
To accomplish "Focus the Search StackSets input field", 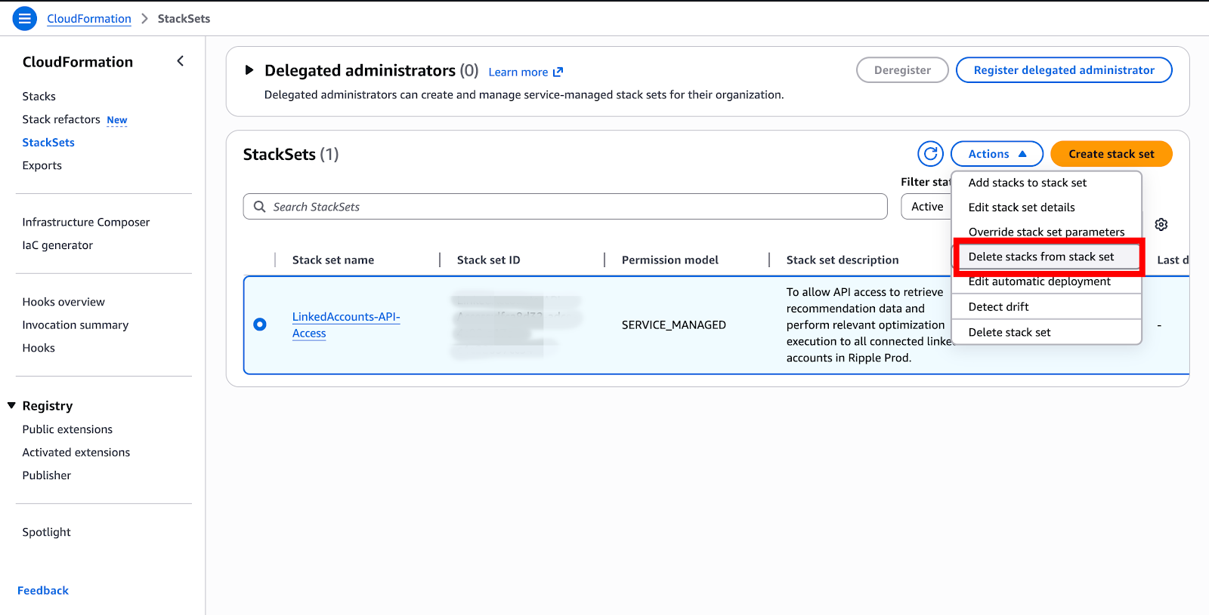I will 565,207.
